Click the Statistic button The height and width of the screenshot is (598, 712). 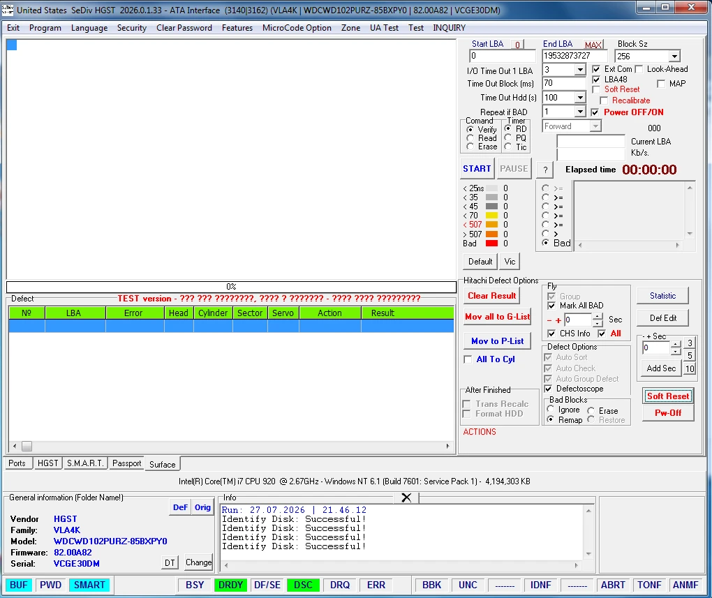tap(662, 296)
